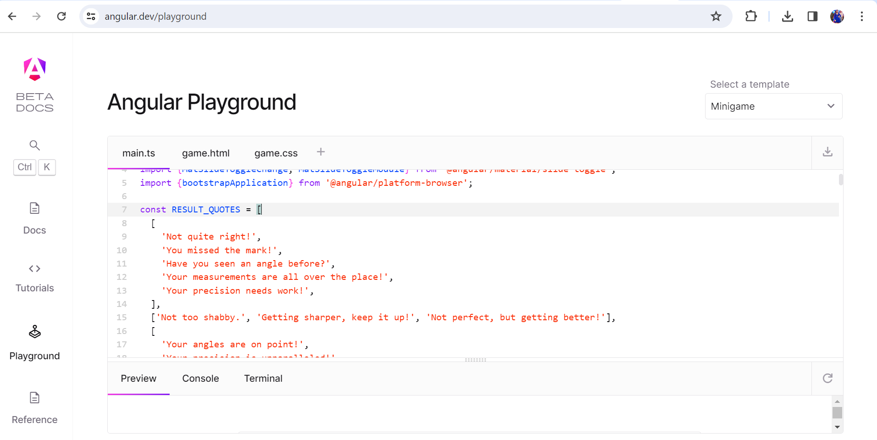Click the editor-preview resize handle
Viewport: 877px width, 440px height.
[475, 360]
